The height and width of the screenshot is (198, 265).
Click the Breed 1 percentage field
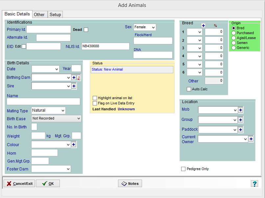pyautogui.click(x=214, y=32)
